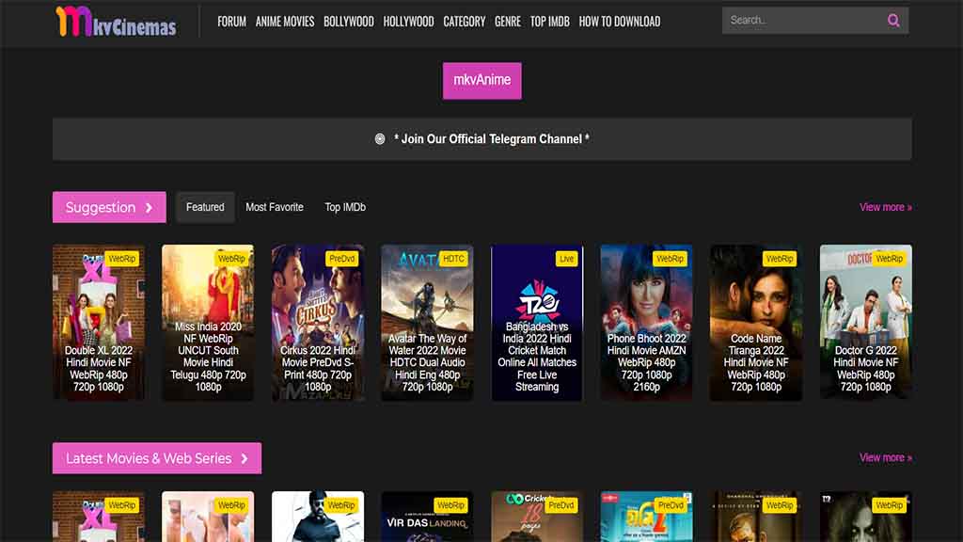Go to the Hollywood section
This screenshot has width=963, height=542.
click(408, 22)
